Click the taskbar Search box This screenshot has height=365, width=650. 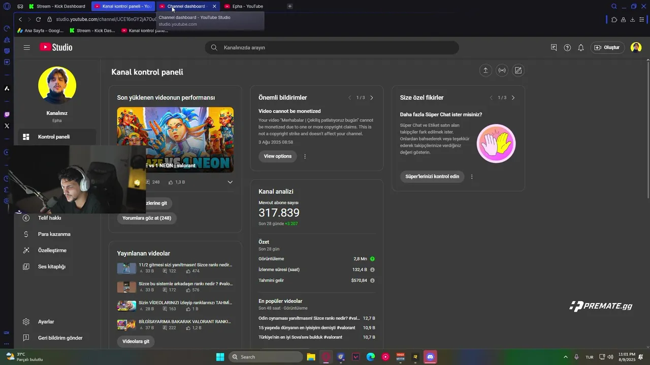(265, 357)
